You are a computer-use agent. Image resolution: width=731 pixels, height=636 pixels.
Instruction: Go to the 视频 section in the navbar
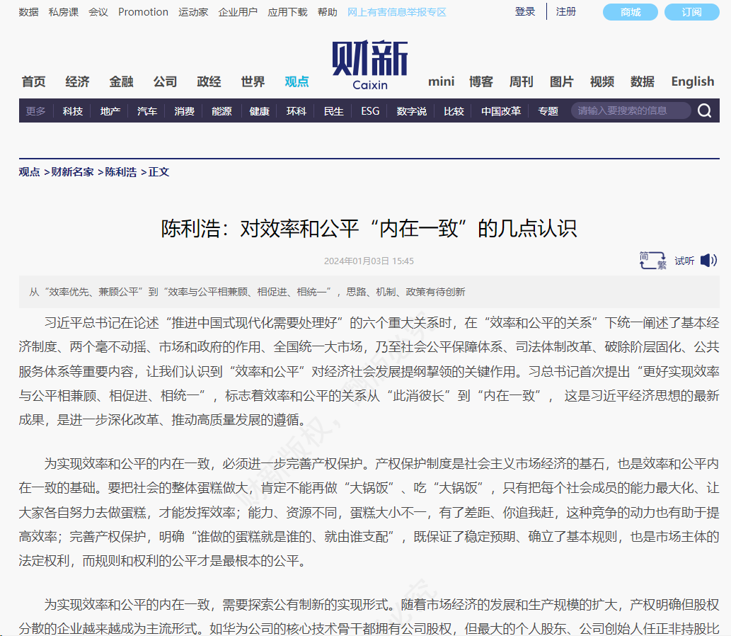click(x=601, y=81)
